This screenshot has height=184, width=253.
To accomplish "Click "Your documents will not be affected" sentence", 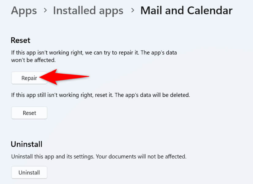I will pos(141,156).
